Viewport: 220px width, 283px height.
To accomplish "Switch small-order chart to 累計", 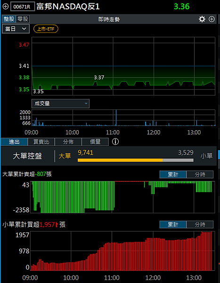I will [x=173, y=225].
